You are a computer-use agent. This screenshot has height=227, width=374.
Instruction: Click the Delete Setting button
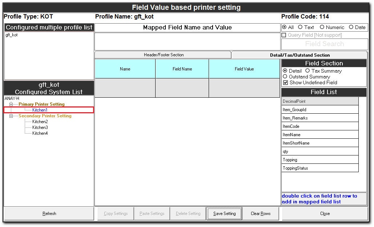coord(188,214)
